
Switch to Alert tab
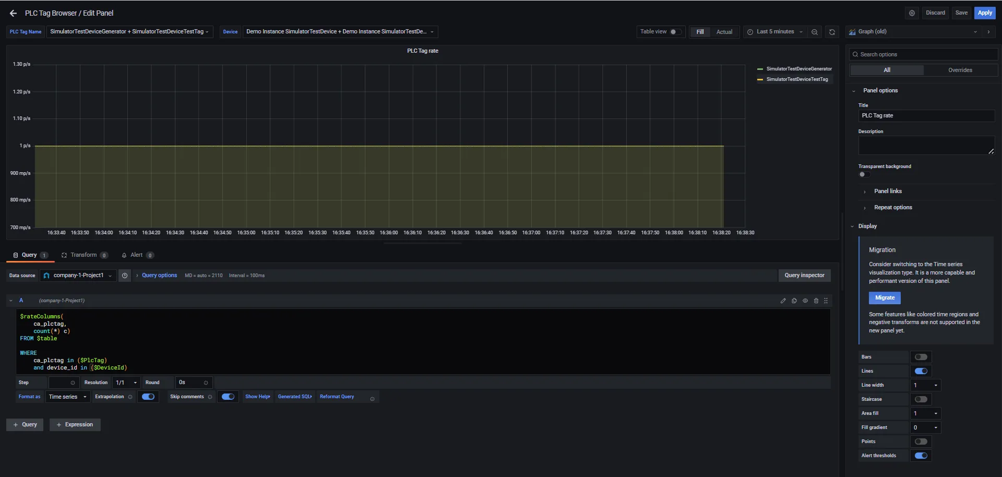click(x=137, y=255)
